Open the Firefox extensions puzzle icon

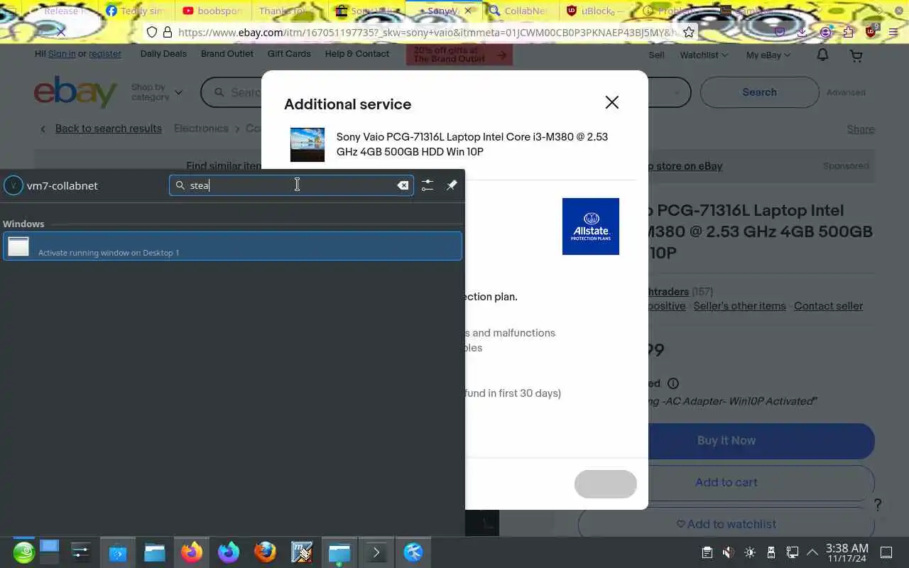[x=849, y=32]
